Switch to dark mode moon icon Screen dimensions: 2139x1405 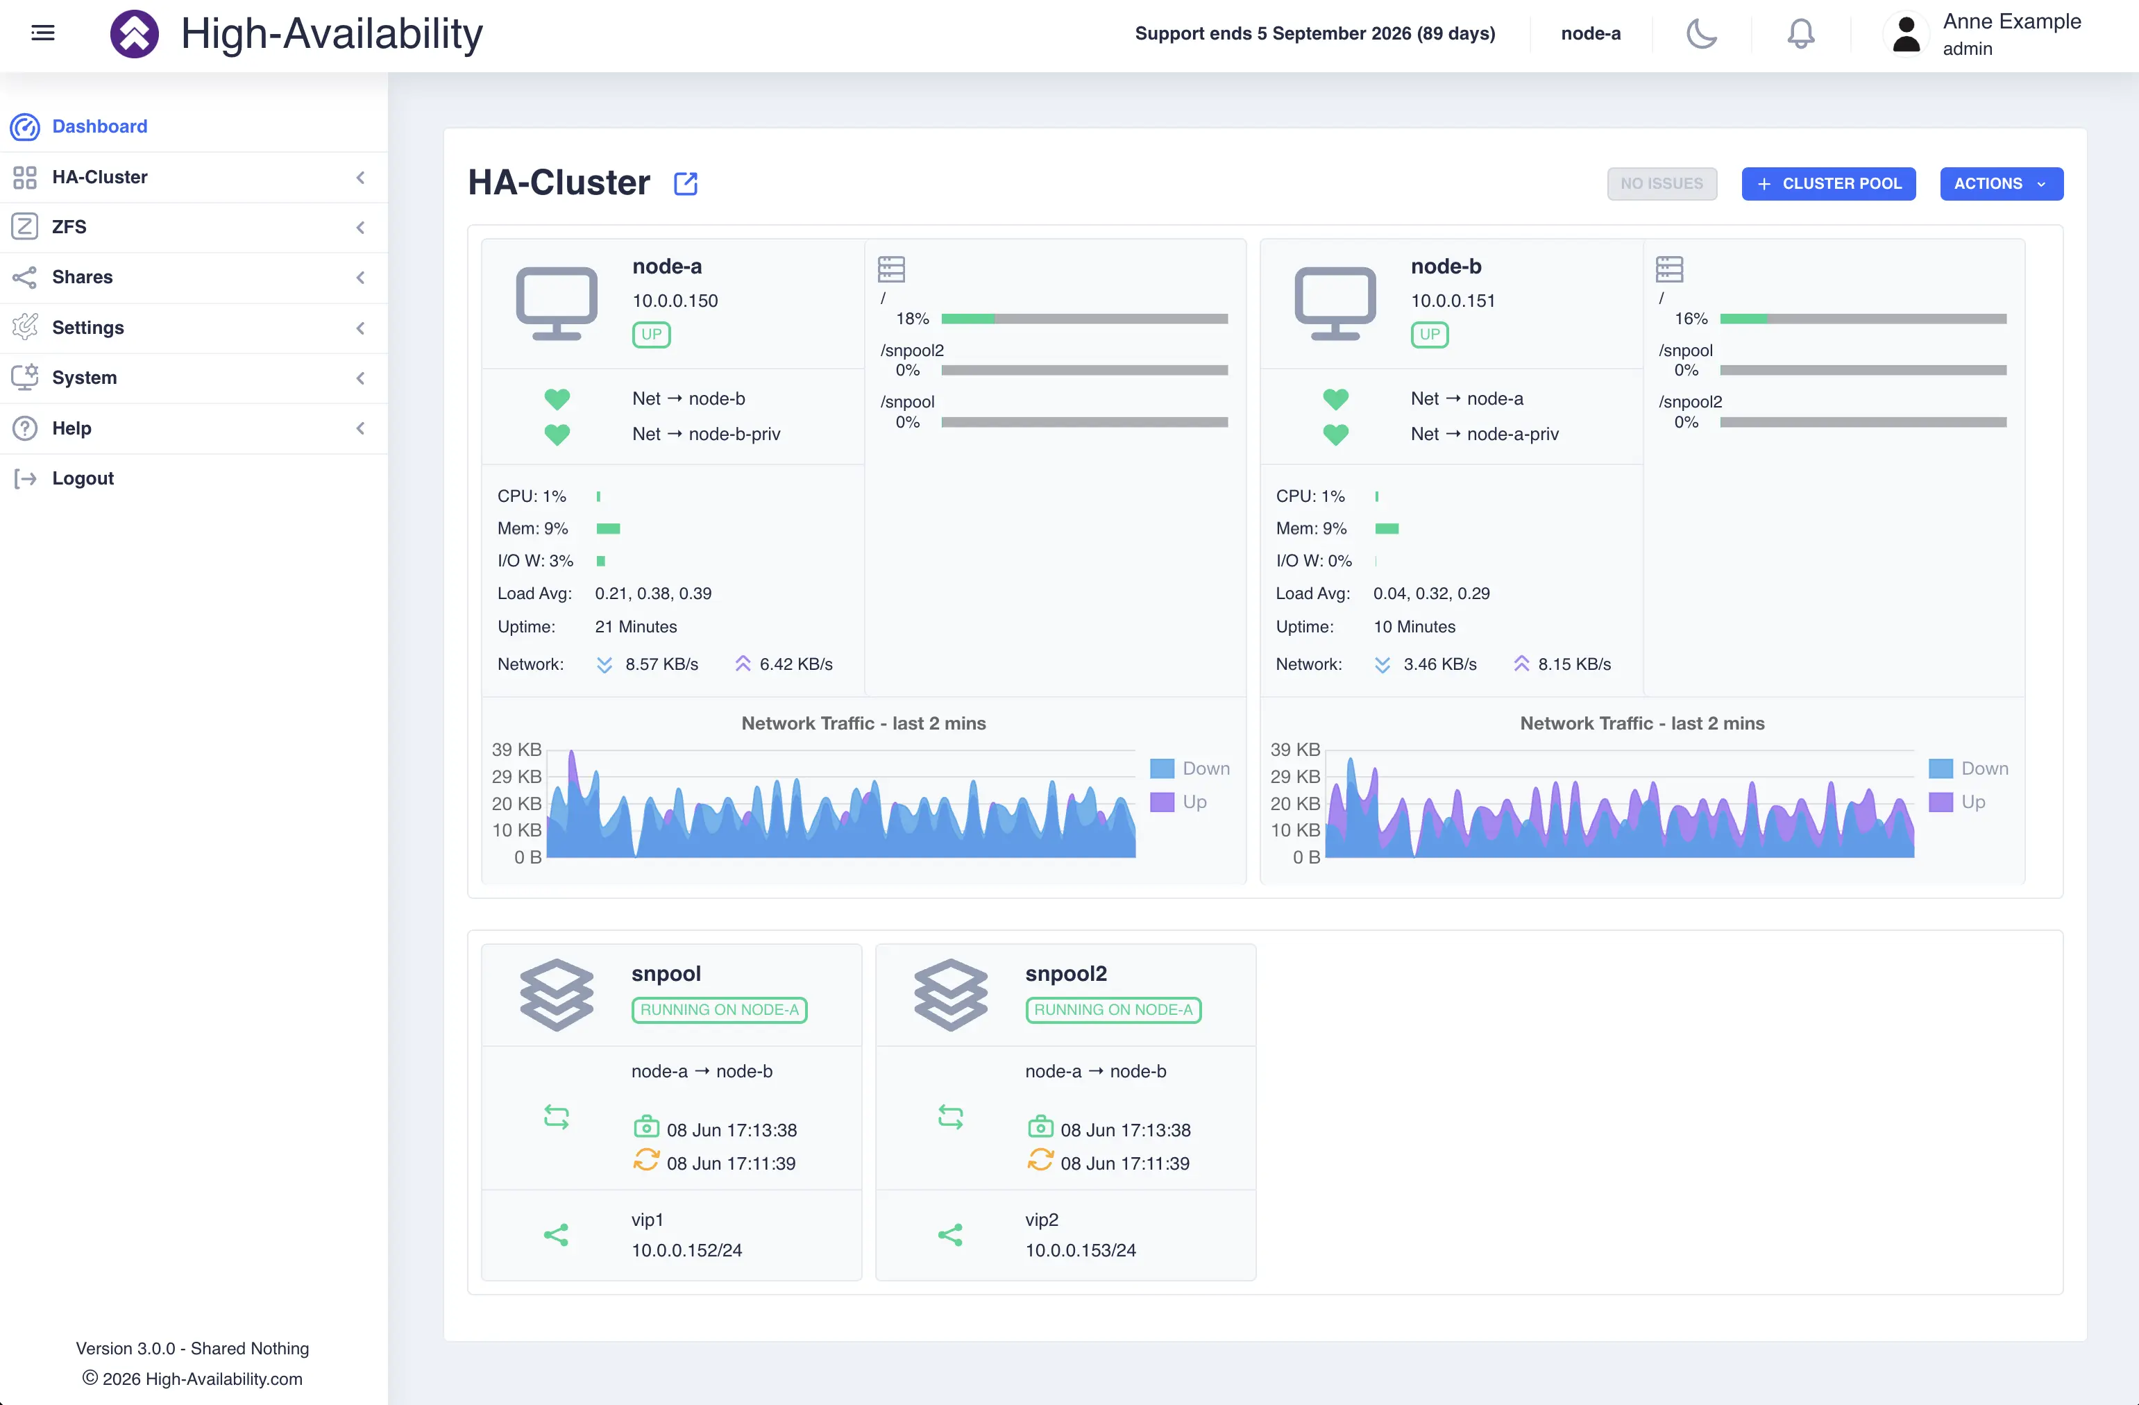click(x=1701, y=34)
